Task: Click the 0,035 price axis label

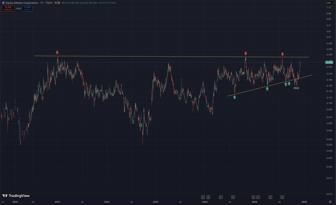Action: coord(329,145)
